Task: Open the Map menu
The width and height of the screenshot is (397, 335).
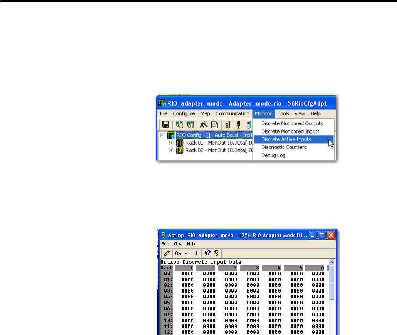Action: 205,113
